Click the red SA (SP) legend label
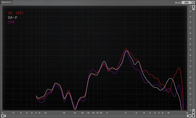Viewport: 196px width, 118px height. point(16,13)
